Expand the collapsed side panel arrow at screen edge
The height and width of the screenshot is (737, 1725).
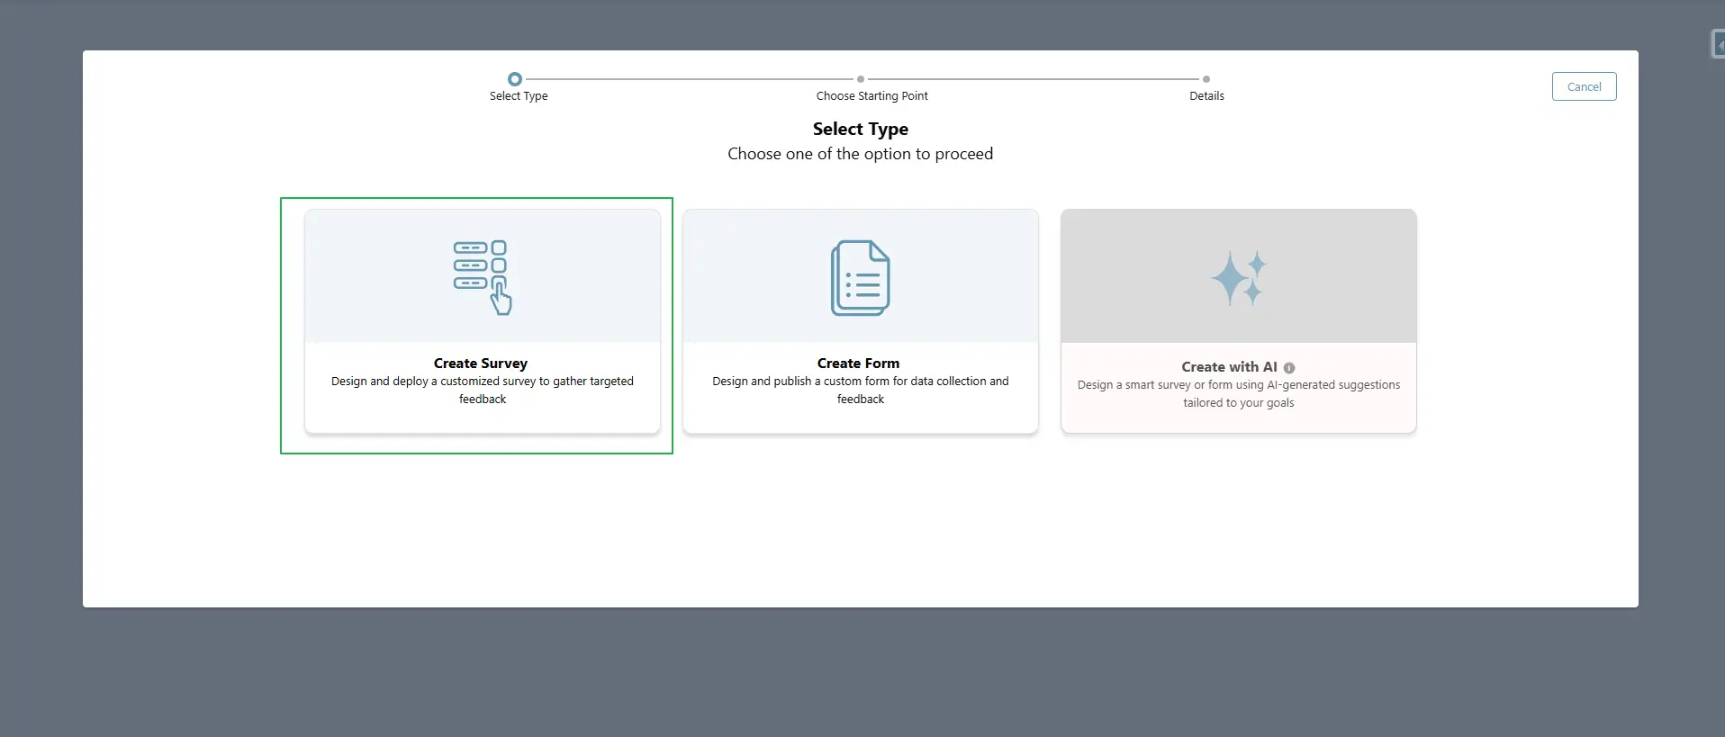pyautogui.click(x=1718, y=44)
